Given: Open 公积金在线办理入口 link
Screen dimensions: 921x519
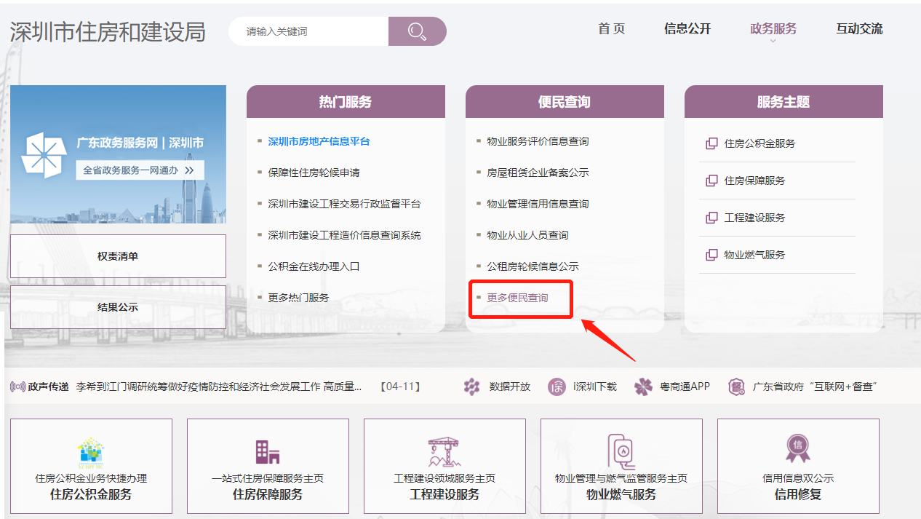Looking at the screenshot, I should pos(314,266).
